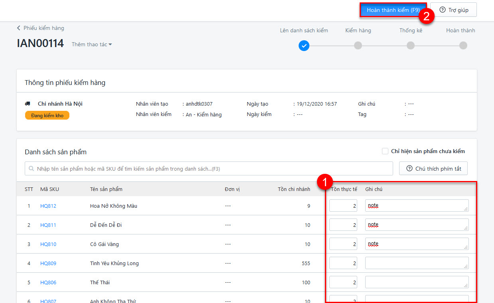Screen dimensions: 494x303
Task: Click the empty note field for HQ806 row
Action: coord(417,282)
